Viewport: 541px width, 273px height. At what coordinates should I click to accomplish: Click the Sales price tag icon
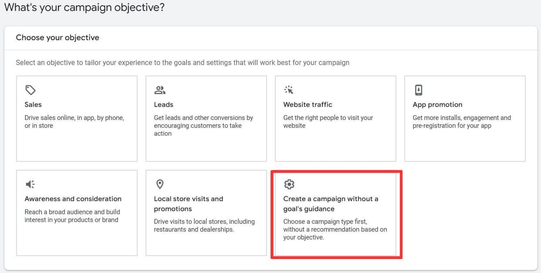click(30, 90)
